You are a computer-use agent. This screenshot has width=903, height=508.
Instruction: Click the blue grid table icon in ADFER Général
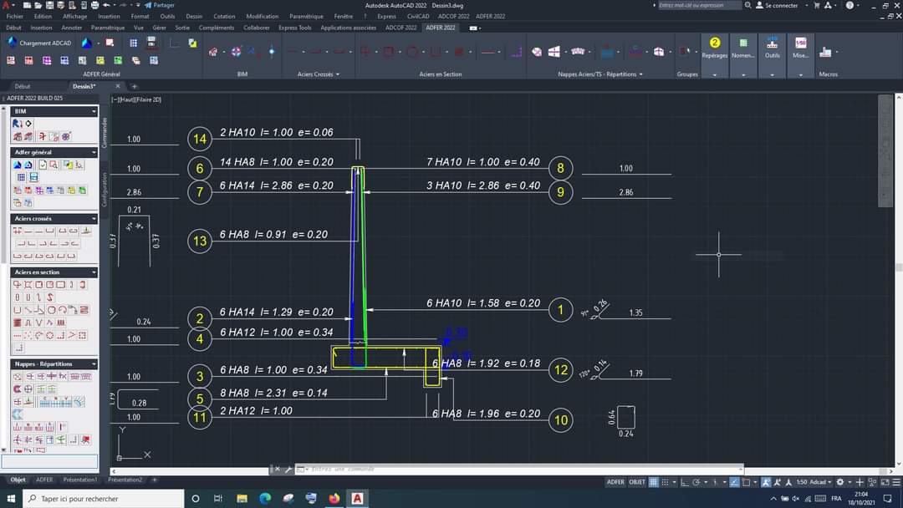coord(134,43)
